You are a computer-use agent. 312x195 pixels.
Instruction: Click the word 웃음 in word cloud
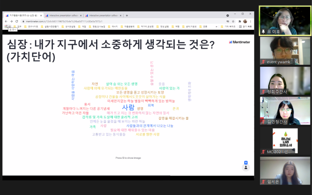point(161,84)
